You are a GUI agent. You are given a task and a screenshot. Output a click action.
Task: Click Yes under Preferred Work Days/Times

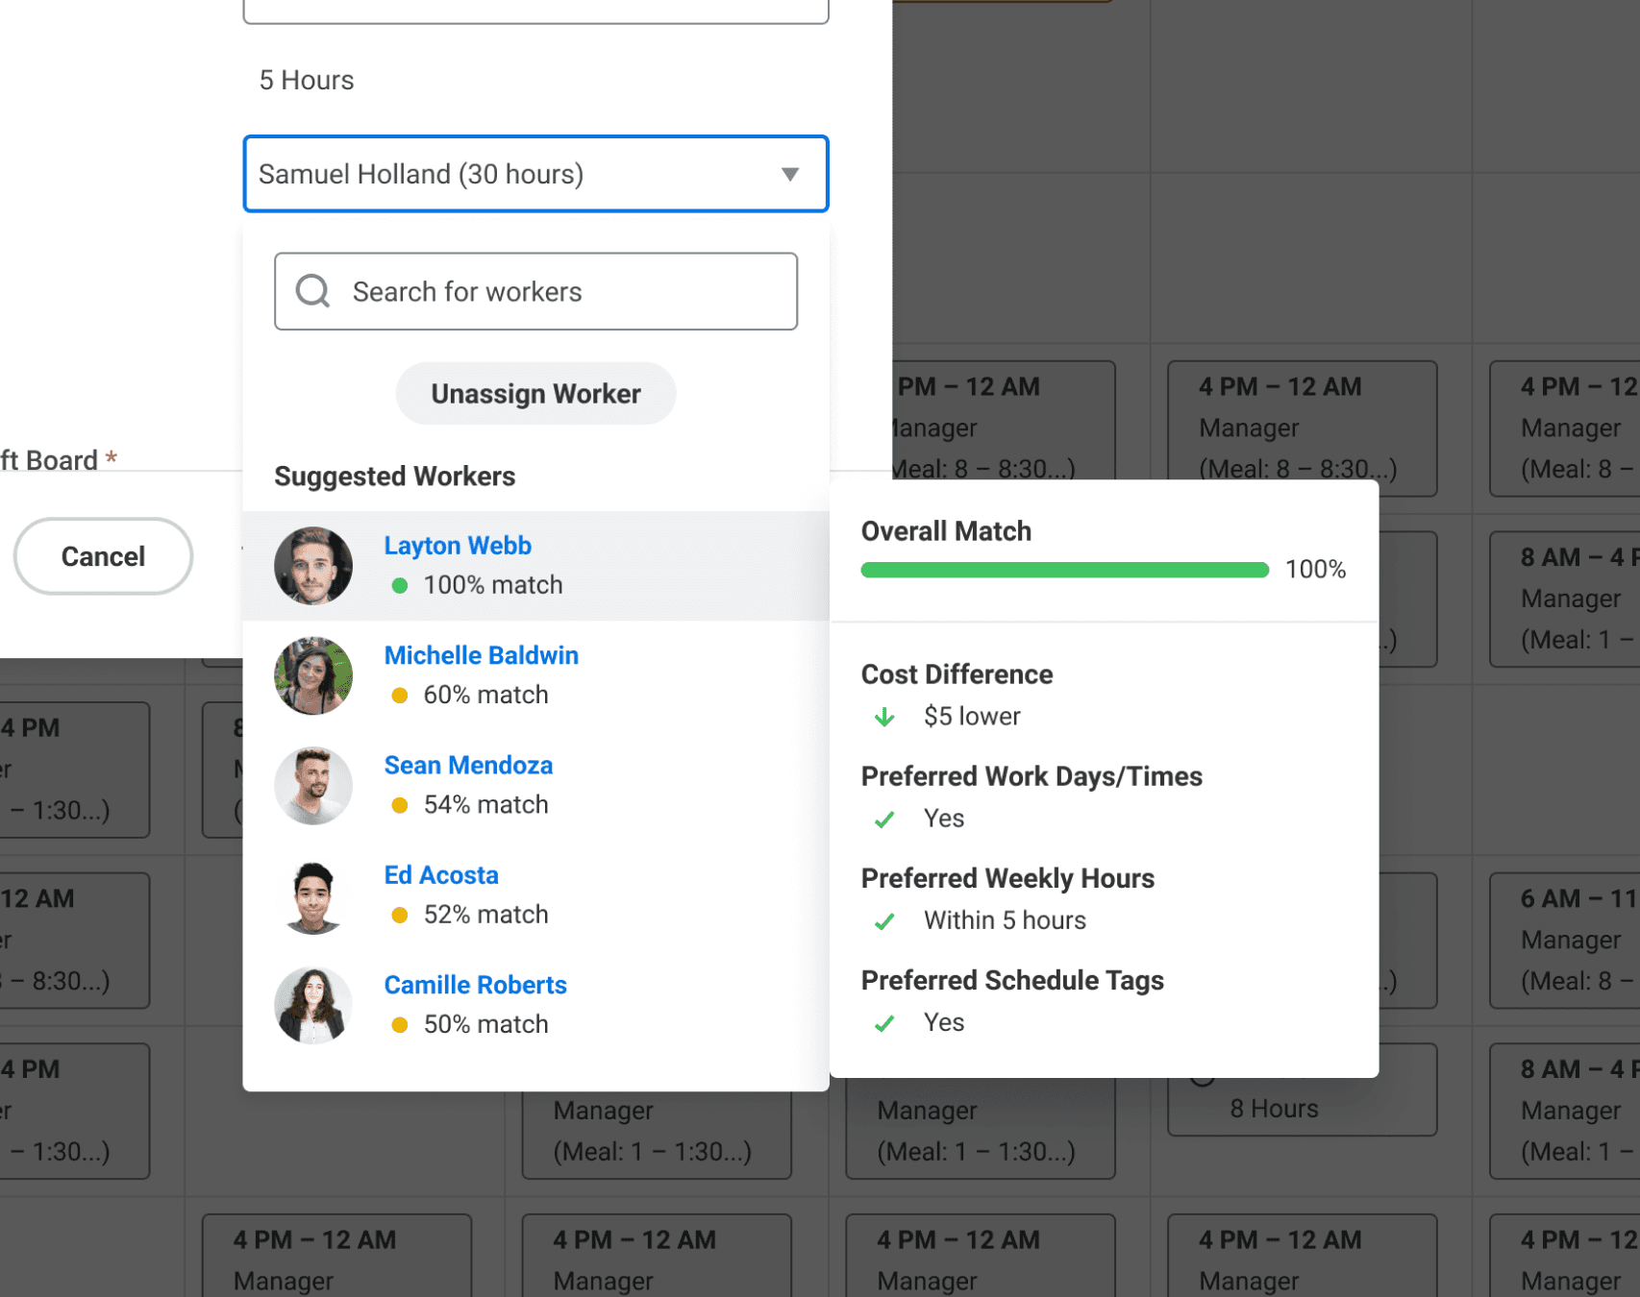click(x=944, y=819)
